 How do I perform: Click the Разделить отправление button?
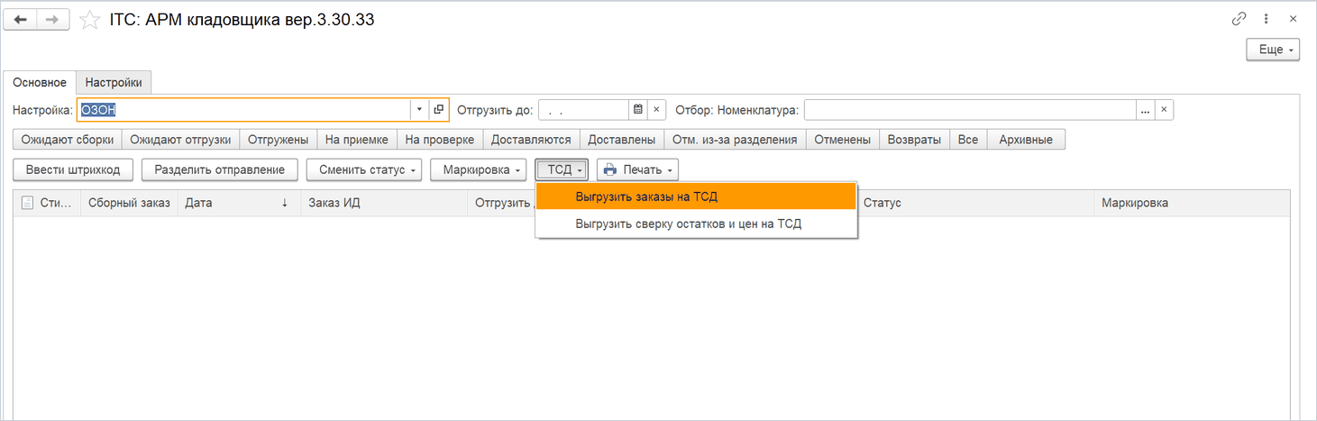(220, 169)
